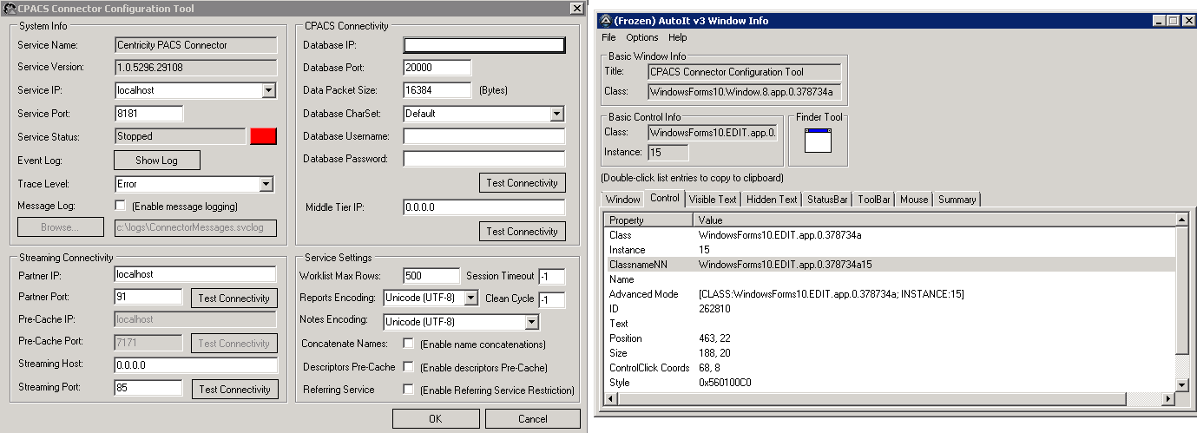Open the Options menu in AutoIt
This screenshot has height=433, width=1197.
(x=642, y=37)
